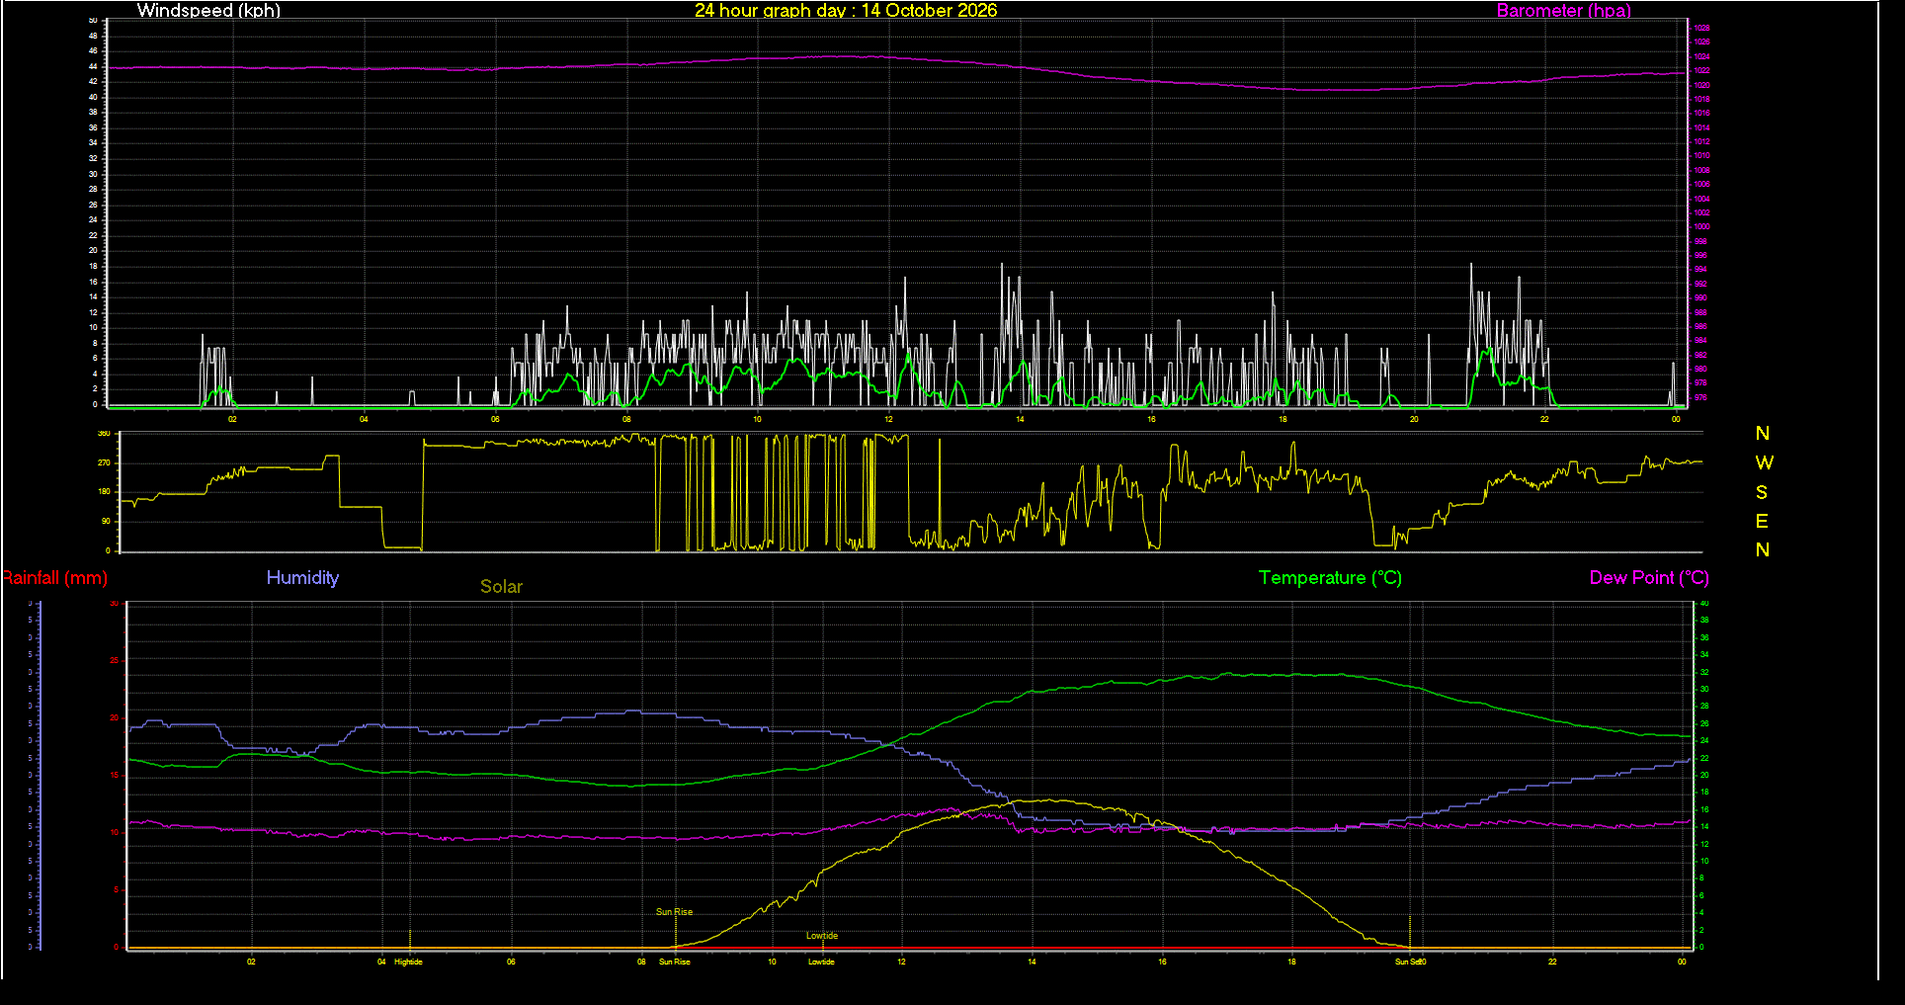Click the 'Lowtide' marker on lower time axis
1905x1005 pixels.
[x=821, y=962]
